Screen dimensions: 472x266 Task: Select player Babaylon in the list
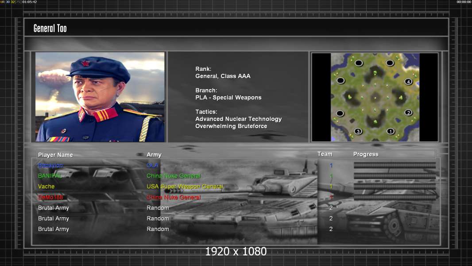[x=50, y=165]
